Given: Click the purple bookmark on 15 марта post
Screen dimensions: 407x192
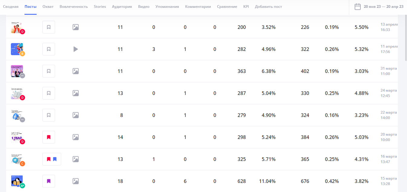Looking at the screenshot, I should (49, 181).
